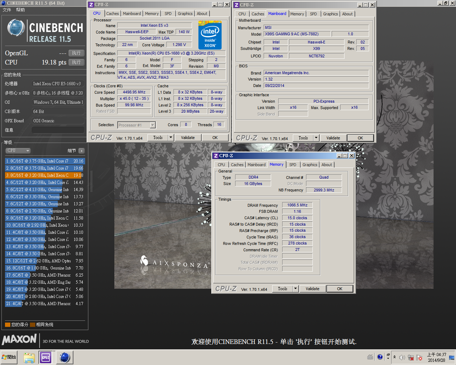The width and height of the screenshot is (456, 365).
Task: Click the DRAM Frequency value 1066.5 MHz
Action: pyautogui.click(x=297, y=205)
